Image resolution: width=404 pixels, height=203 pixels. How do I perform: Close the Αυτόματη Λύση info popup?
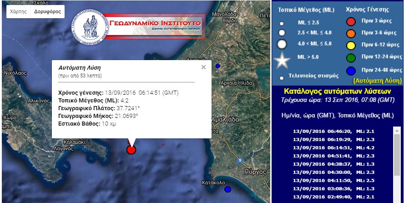(x=203, y=67)
